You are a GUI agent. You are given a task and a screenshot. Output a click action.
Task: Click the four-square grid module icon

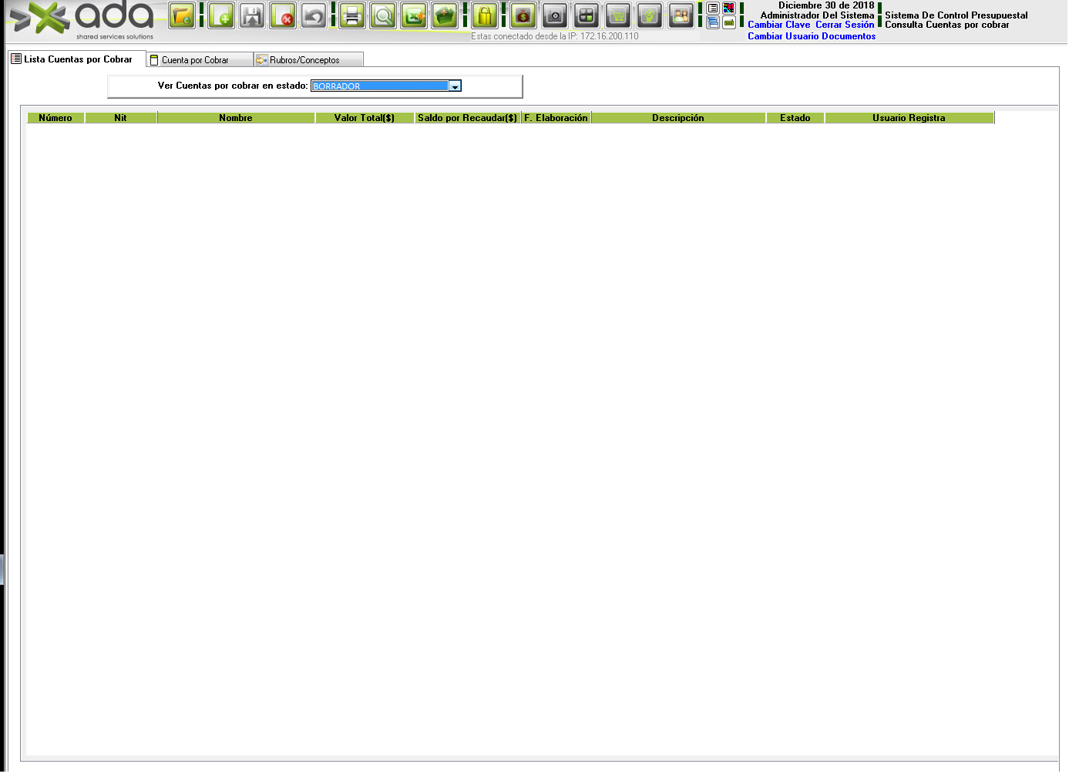pyautogui.click(x=587, y=15)
